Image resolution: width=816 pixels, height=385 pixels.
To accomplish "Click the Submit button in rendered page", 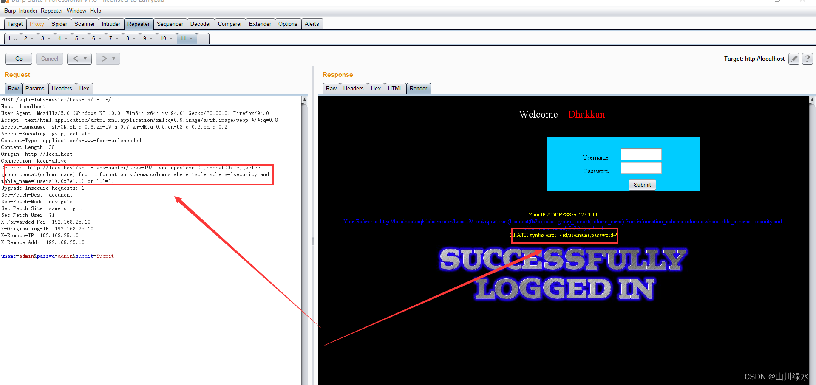I will point(642,185).
